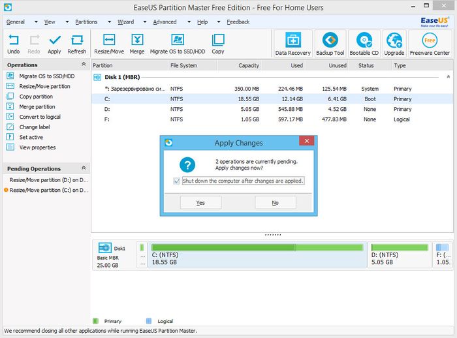457x338 pixels.
Task: Click the Apply checkmark icon
Action: (55, 40)
